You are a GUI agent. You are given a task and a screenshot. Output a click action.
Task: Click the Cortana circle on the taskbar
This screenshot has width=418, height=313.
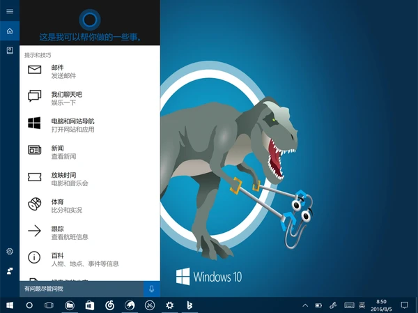[29, 305]
